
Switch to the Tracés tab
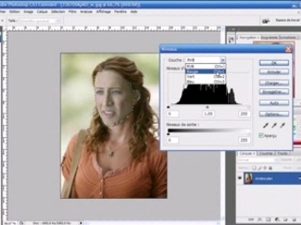click(x=282, y=153)
